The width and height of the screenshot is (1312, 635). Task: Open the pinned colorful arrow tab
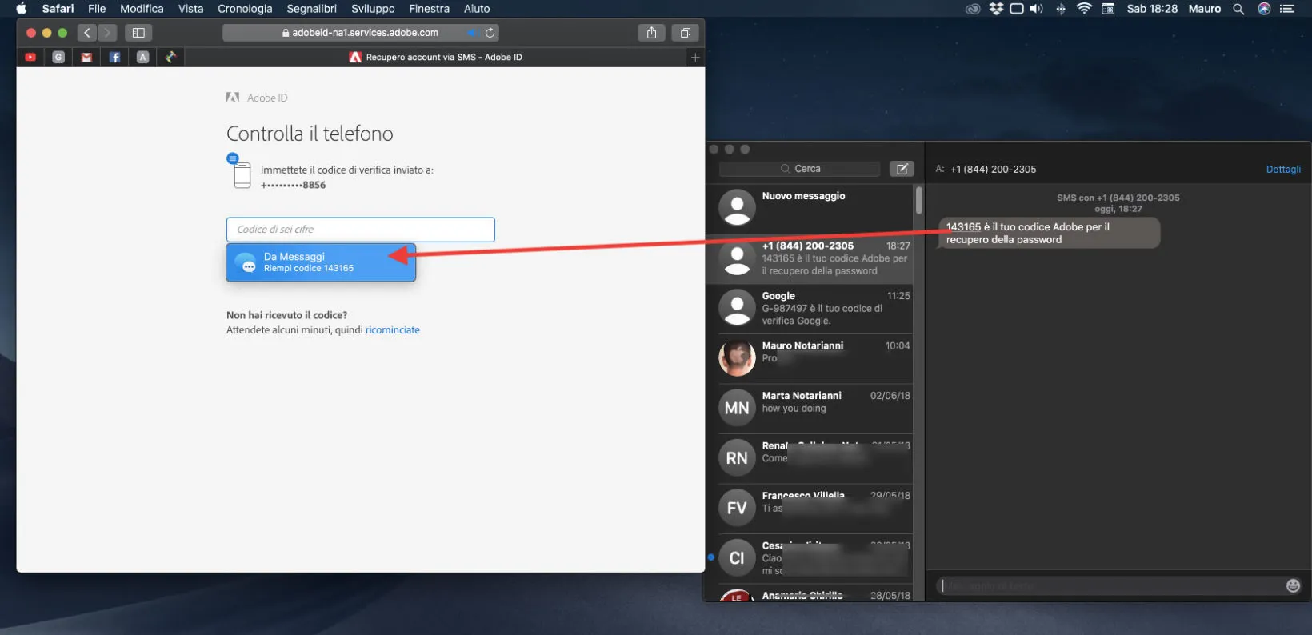(170, 57)
